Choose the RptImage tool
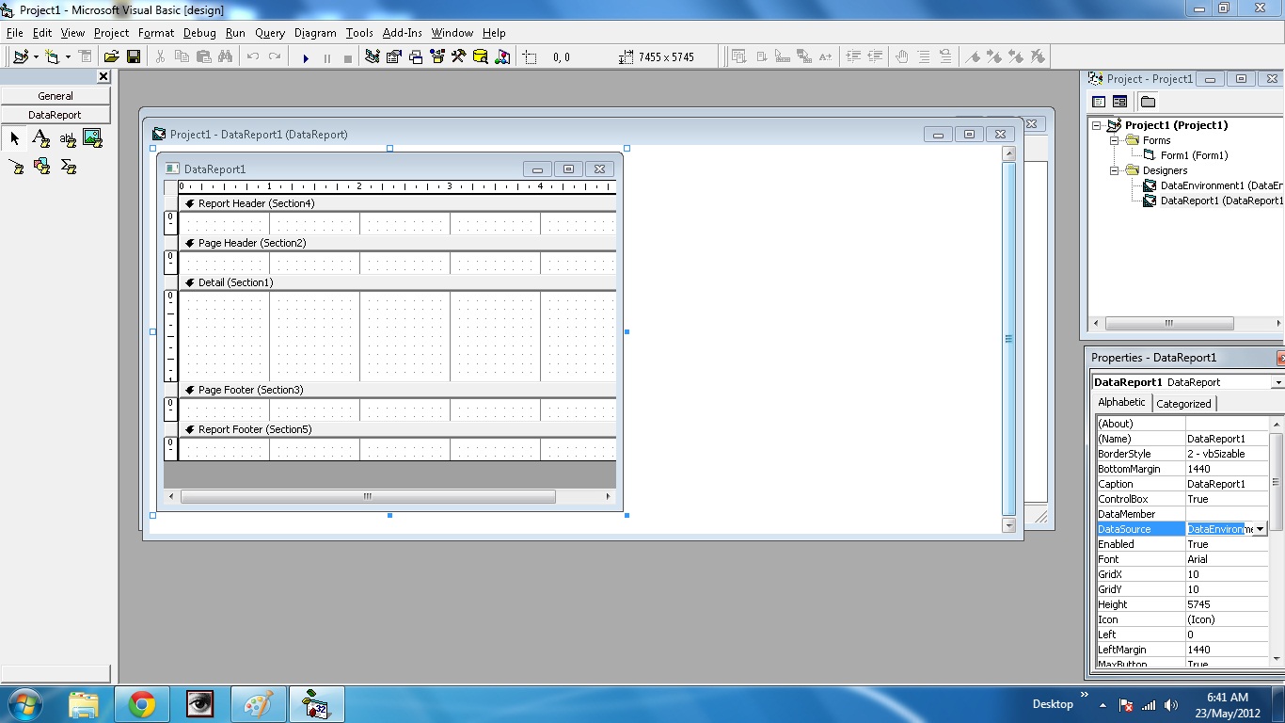The image size is (1285, 723). pyautogui.click(x=91, y=138)
